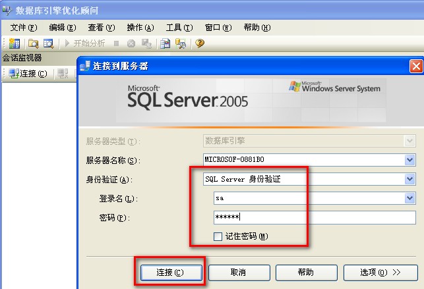Expand the 服务器名称 dropdown arrow

tap(409, 160)
